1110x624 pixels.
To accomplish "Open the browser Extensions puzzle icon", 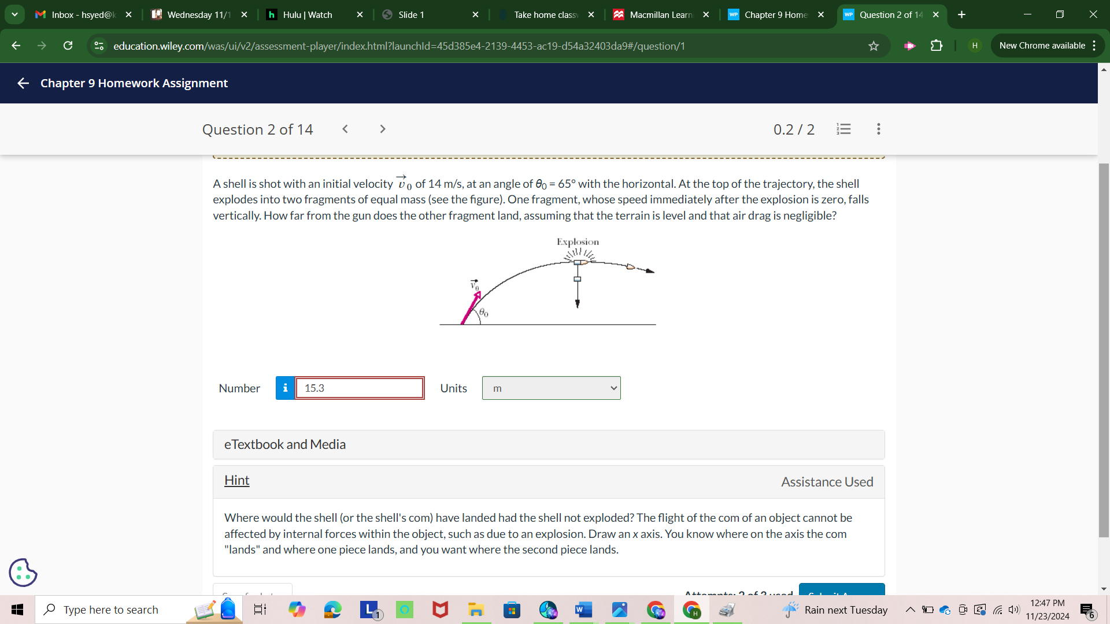I will point(936,46).
